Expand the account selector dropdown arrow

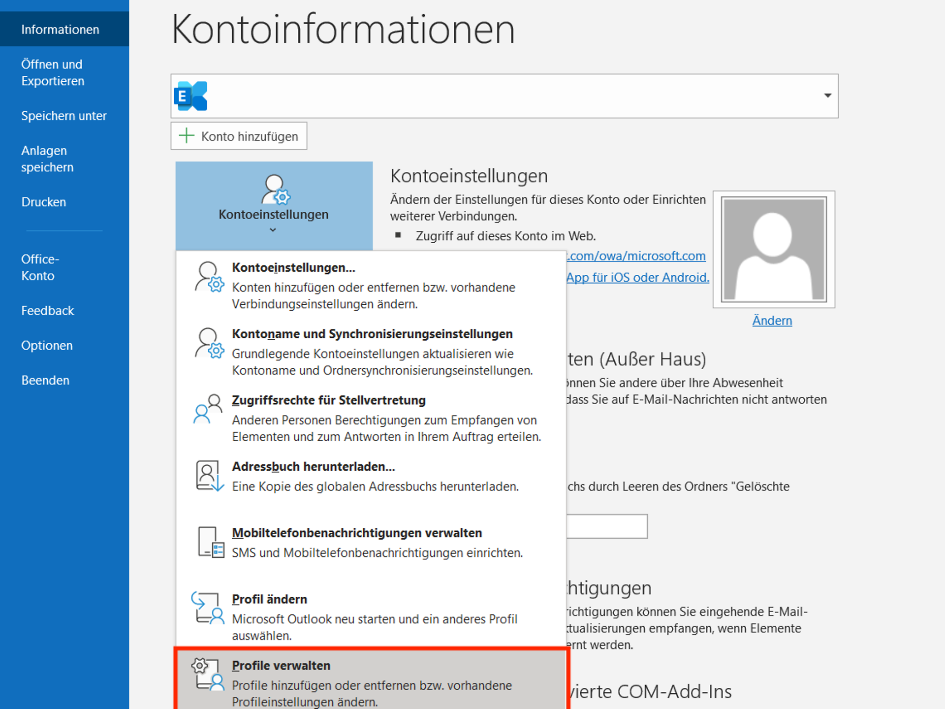point(828,96)
